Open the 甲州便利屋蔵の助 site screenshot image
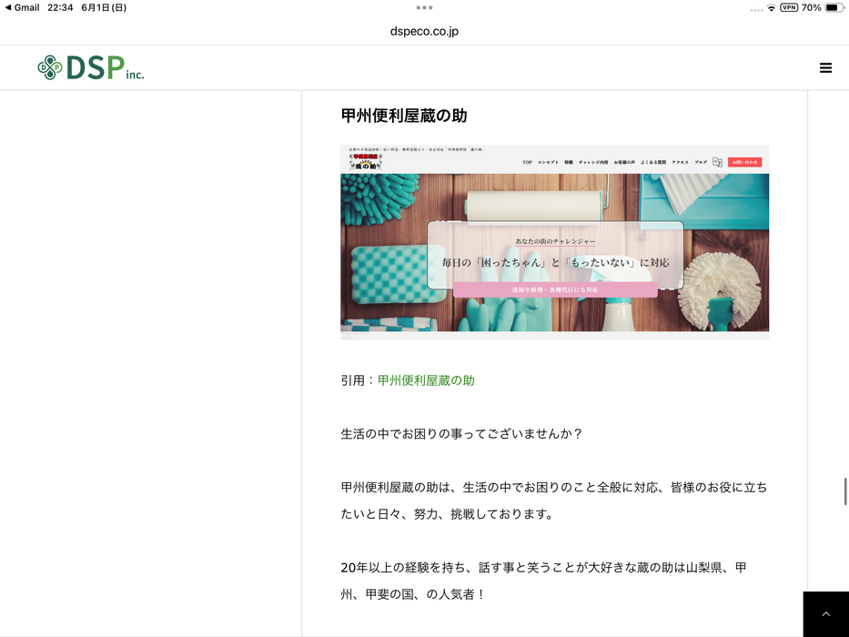The width and height of the screenshot is (849, 637). tap(554, 242)
